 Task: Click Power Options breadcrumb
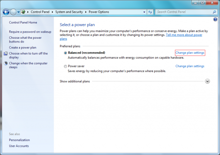click(x=99, y=12)
